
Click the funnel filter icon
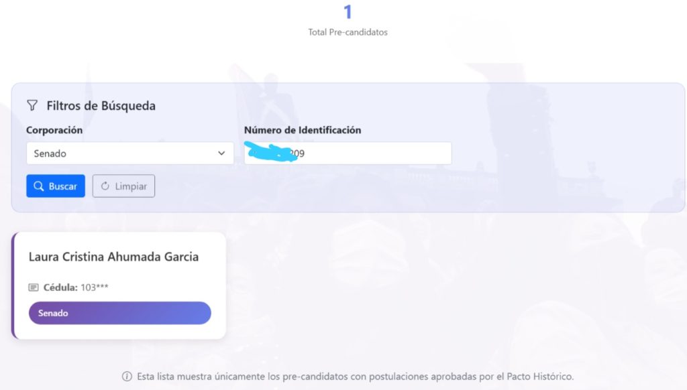[32, 105]
